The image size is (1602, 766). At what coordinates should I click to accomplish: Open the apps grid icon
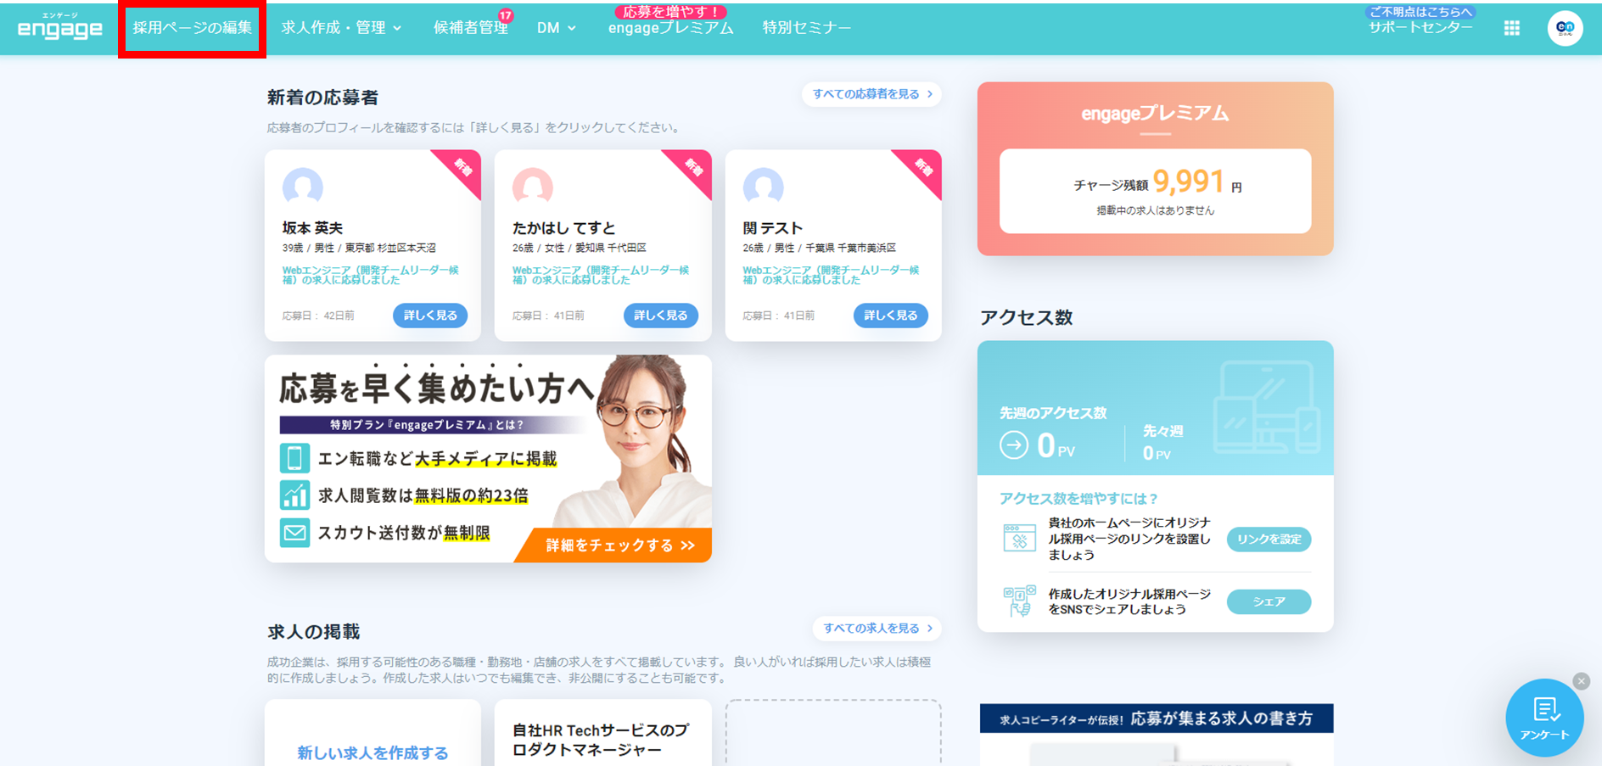1511,28
